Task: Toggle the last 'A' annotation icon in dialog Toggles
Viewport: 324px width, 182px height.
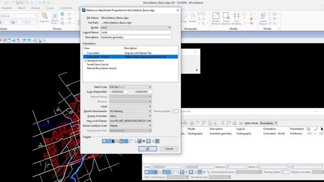Action: point(157,141)
